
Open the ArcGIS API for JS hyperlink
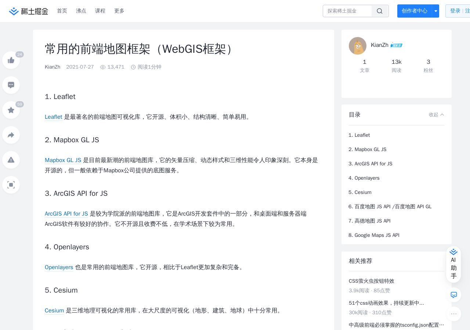(x=66, y=214)
